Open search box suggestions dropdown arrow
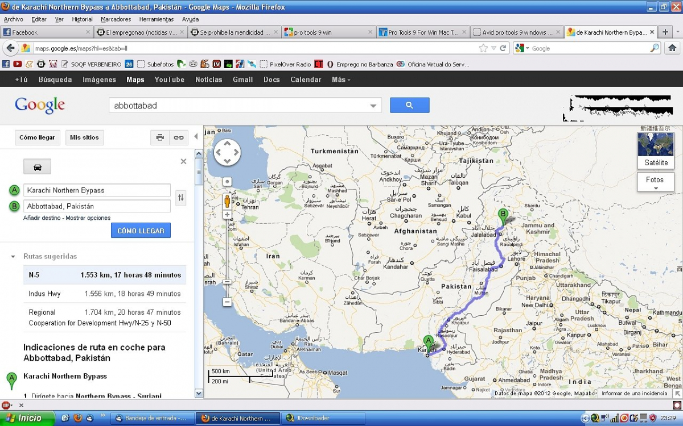 tap(373, 106)
